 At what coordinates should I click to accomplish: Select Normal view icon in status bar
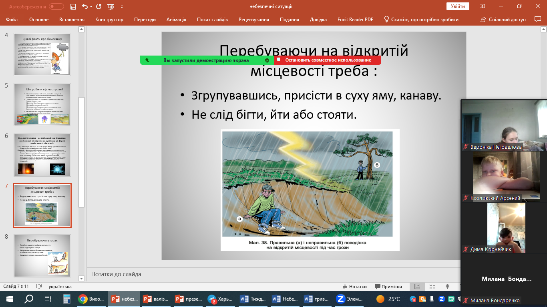[x=417, y=287]
